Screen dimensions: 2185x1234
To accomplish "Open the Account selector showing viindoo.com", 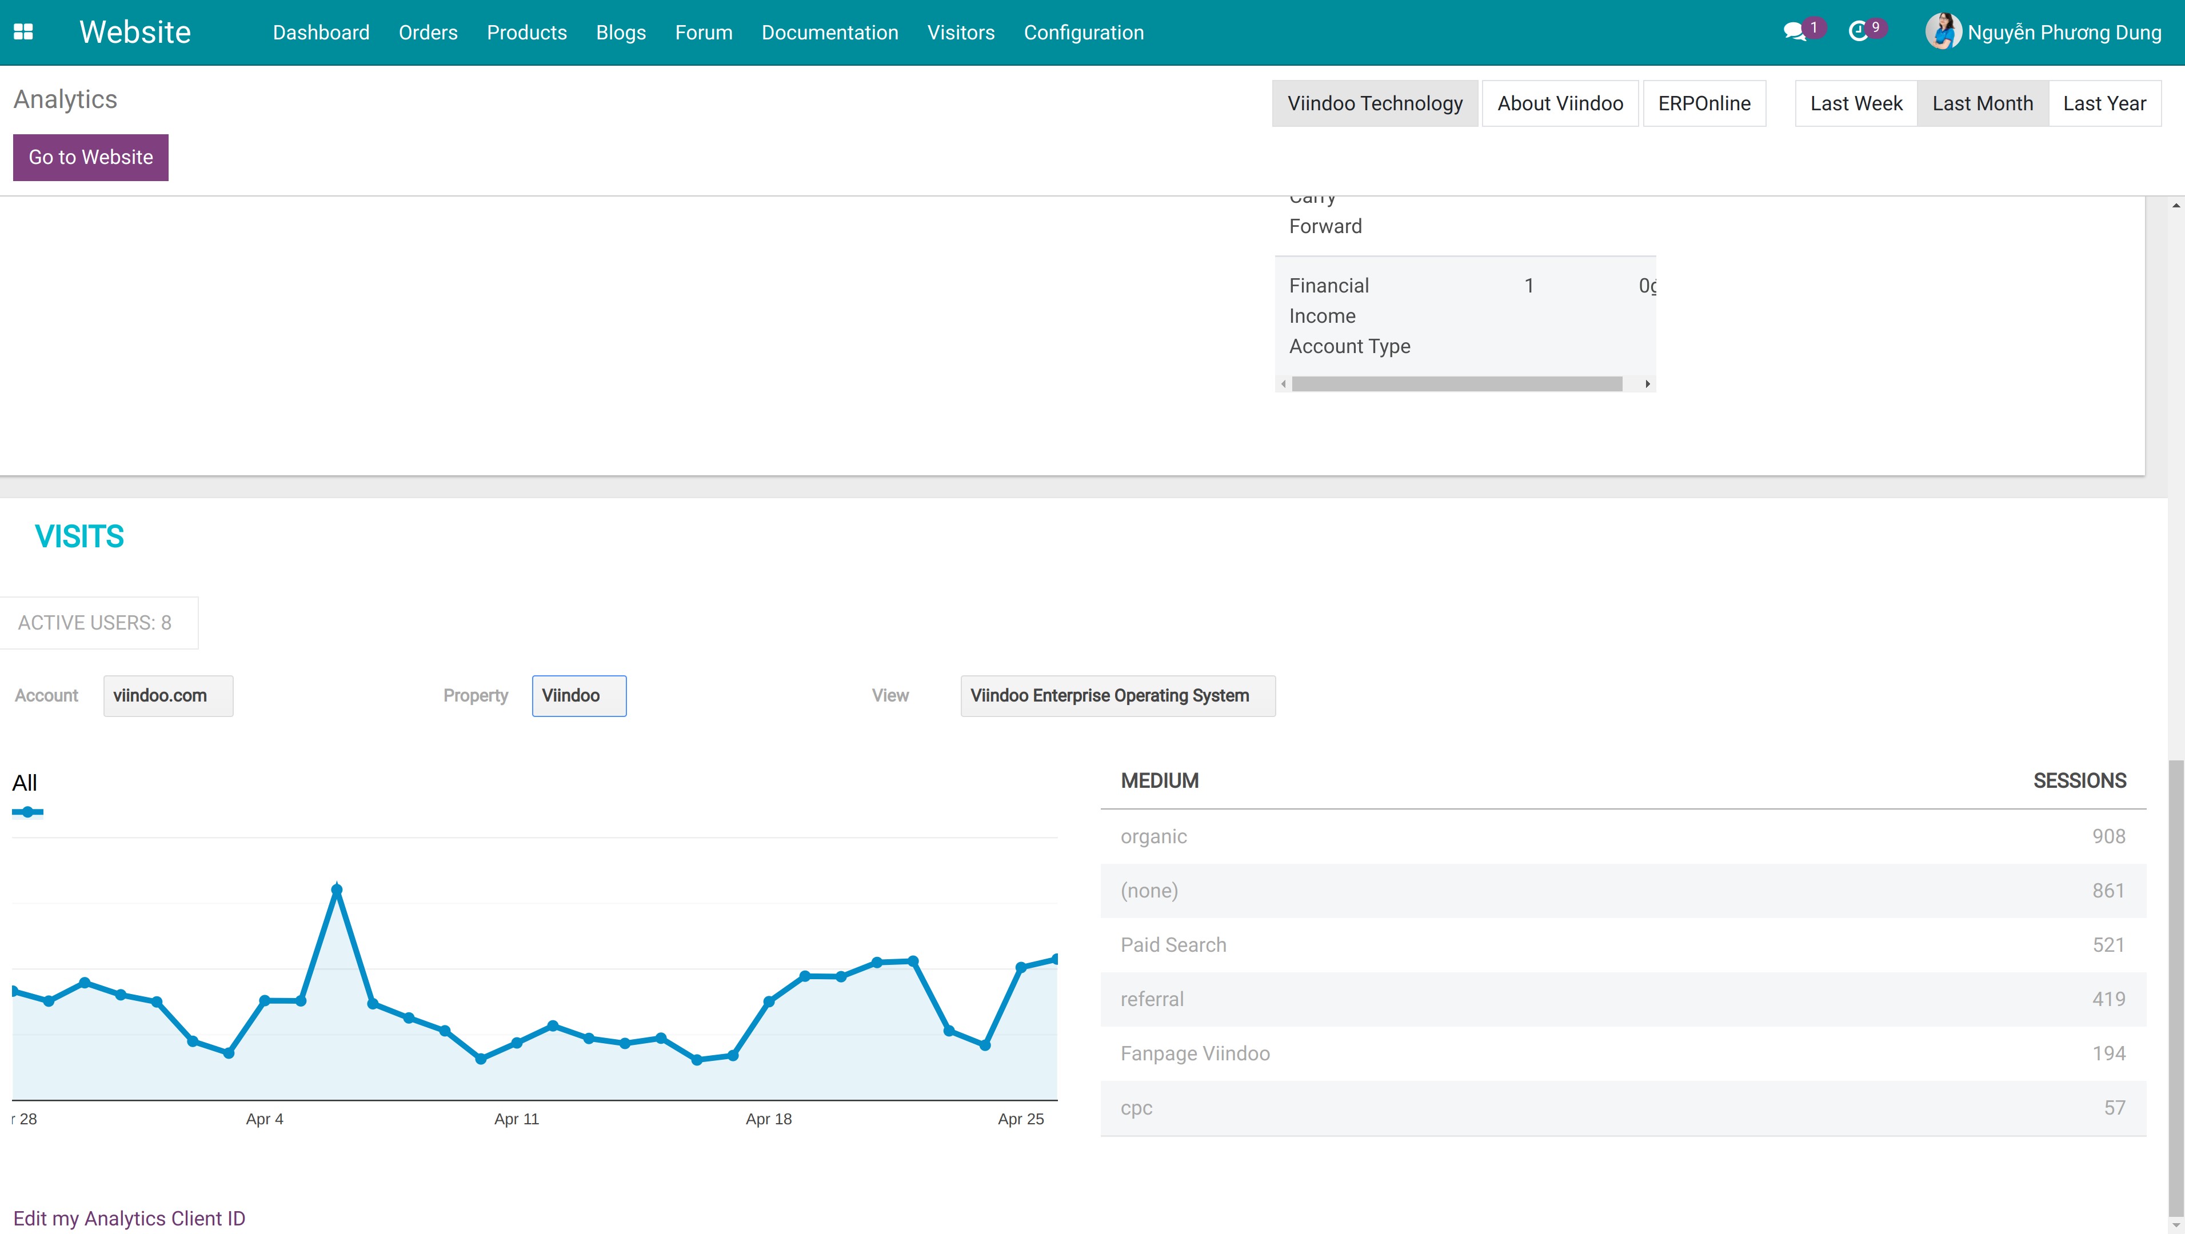I will click(x=167, y=695).
